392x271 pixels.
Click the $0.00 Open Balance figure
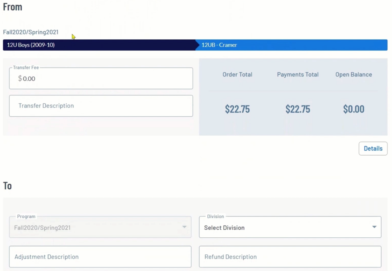[x=354, y=109]
